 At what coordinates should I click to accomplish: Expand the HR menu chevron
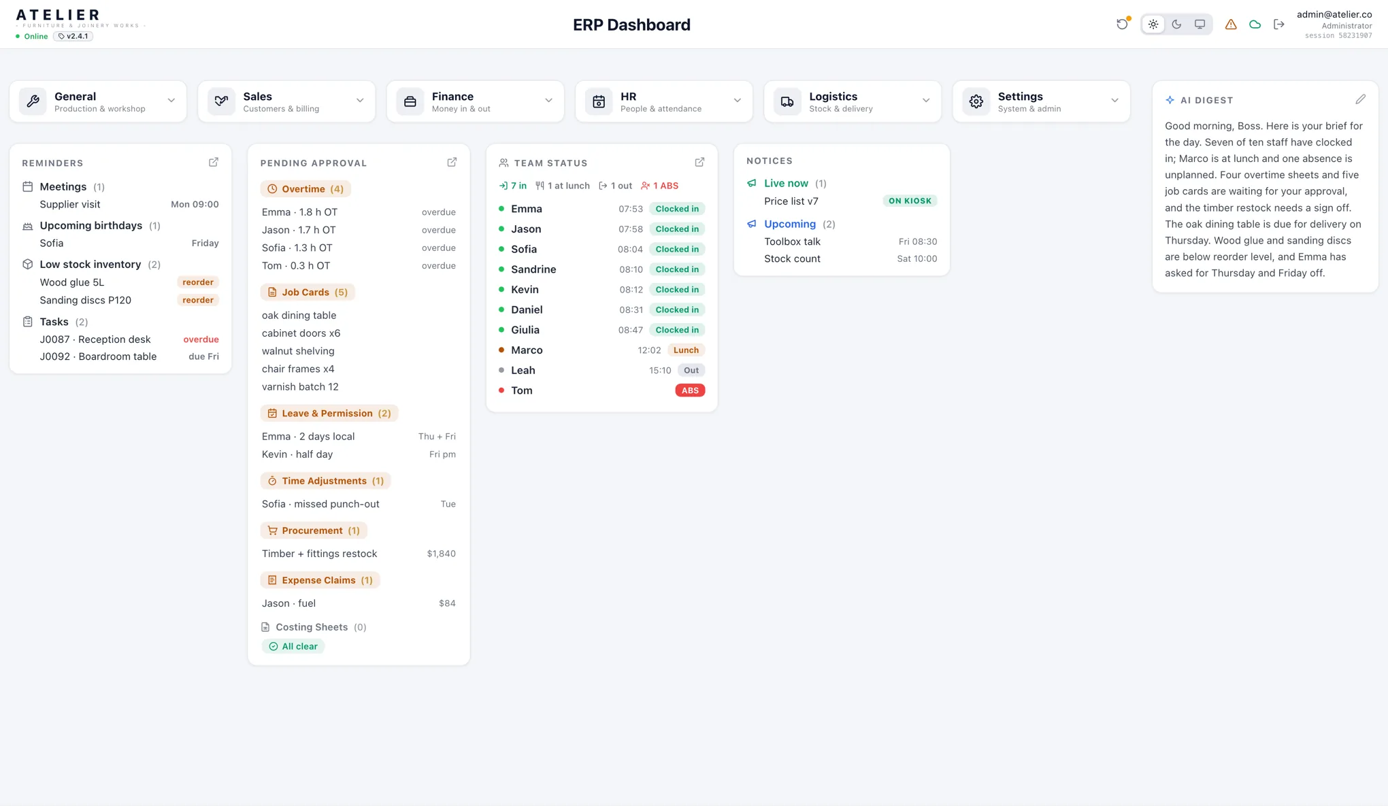tap(738, 101)
